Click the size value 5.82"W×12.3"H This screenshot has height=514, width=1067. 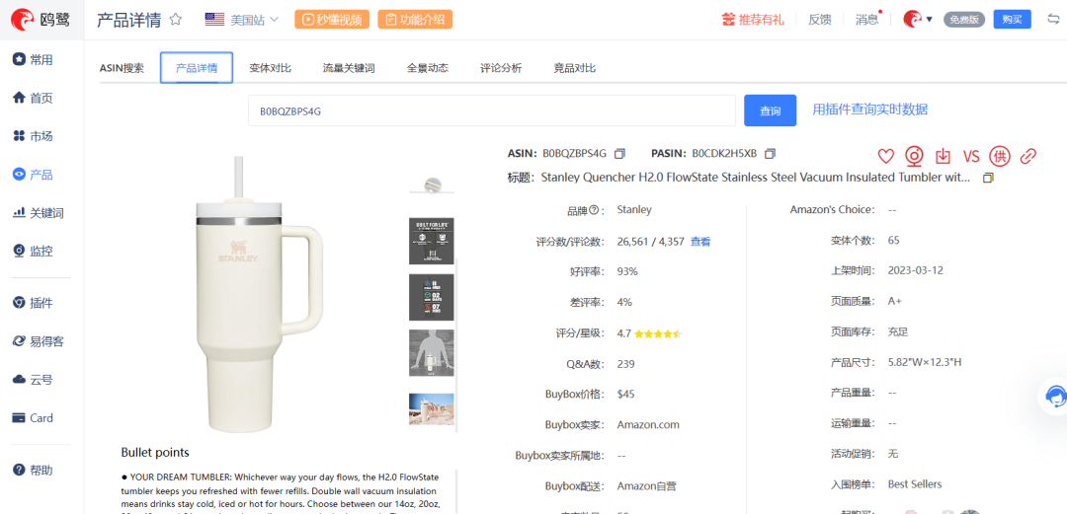click(925, 362)
